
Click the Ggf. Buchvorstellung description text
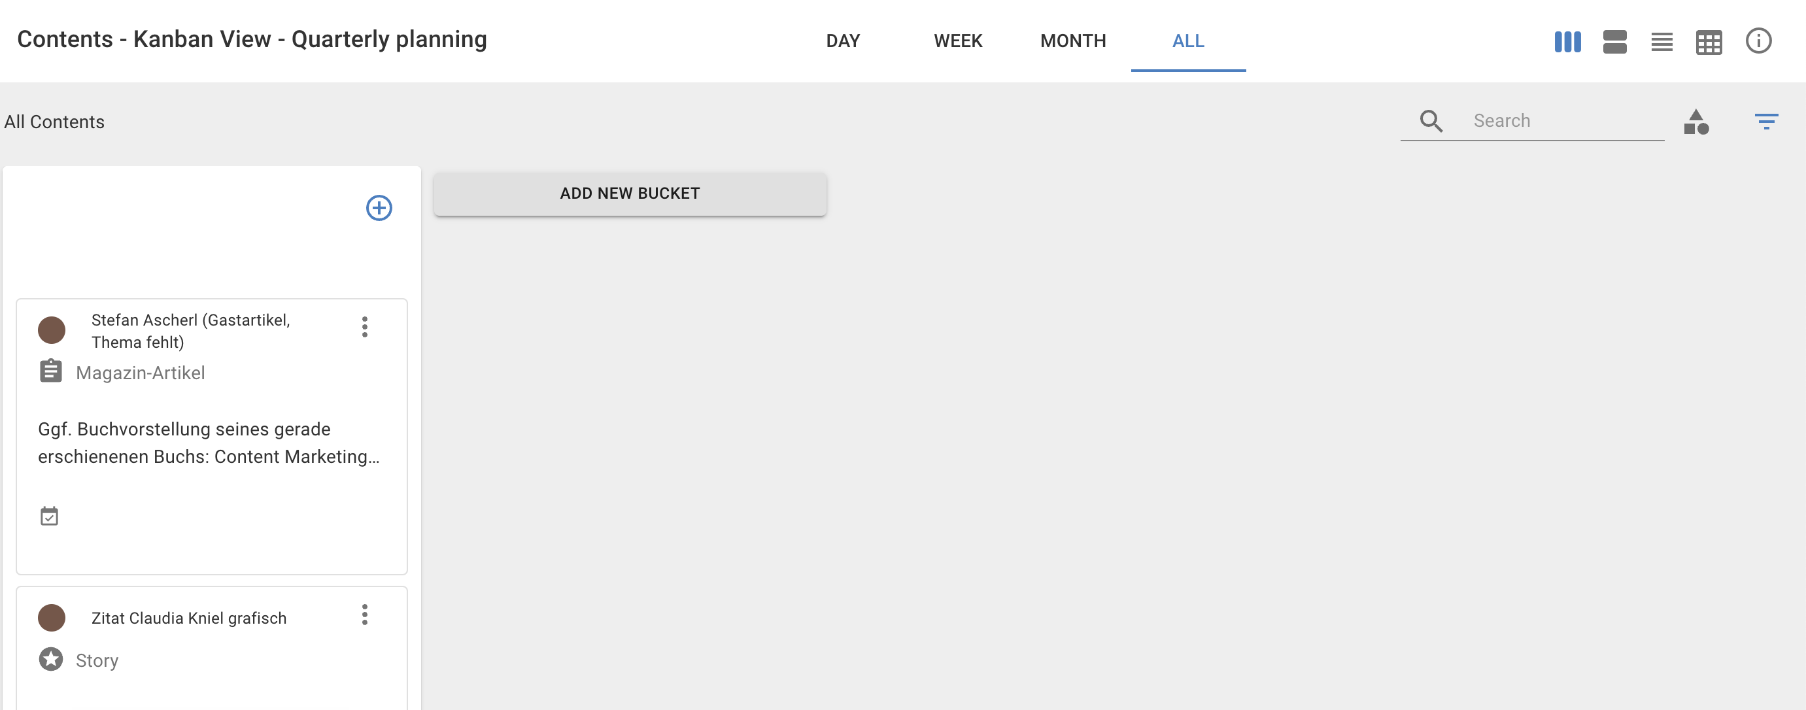click(x=209, y=442)
